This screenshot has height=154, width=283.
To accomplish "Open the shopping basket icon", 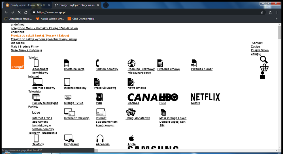I will [x=264, y=68].
